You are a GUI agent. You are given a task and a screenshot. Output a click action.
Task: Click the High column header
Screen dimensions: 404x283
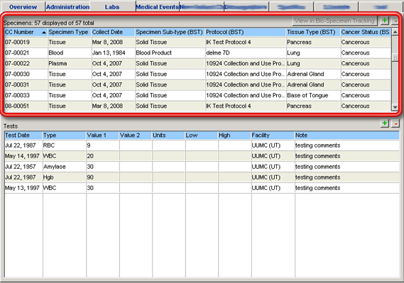click(234, 135)
